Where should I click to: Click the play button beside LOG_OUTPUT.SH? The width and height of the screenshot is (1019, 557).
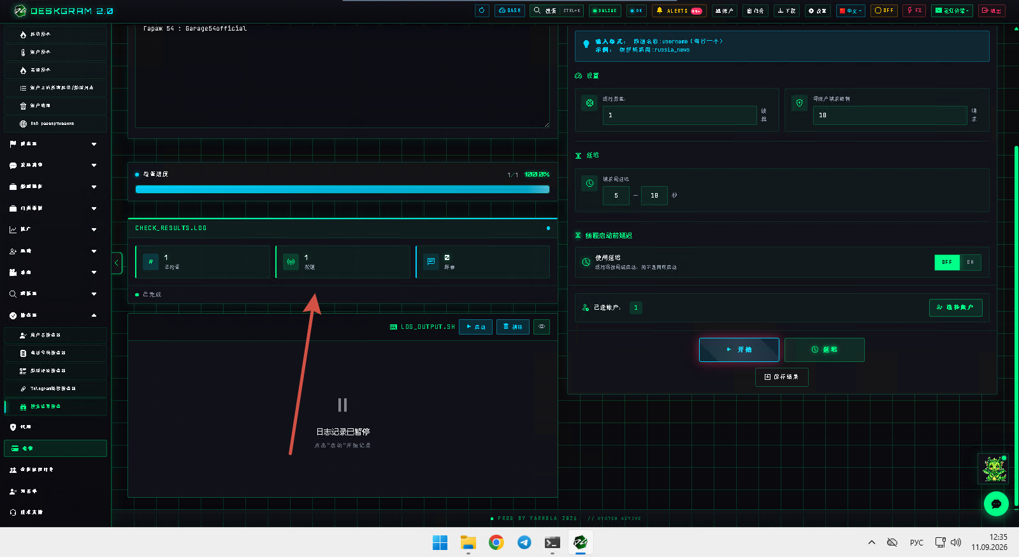pyautogui.click(x=475, y=327)
